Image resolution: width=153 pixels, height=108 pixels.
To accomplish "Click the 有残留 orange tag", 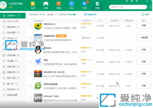I will point(61,36).
